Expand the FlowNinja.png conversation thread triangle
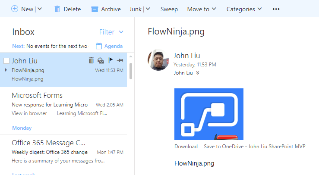This screenshot has width=319, height=175. pos(6,70)
